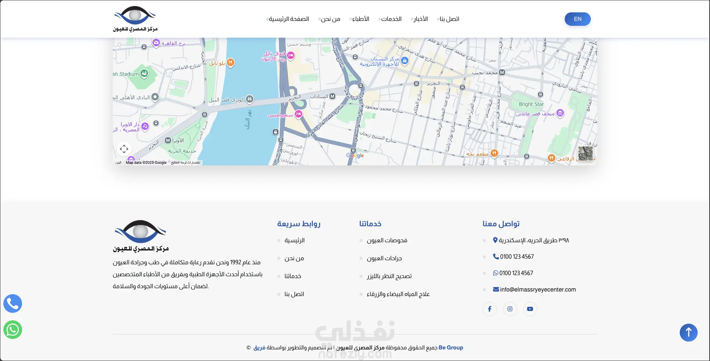Select the stadium marker on map

[x=144, y=73]
